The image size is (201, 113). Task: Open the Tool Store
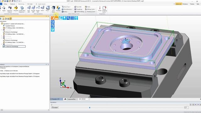[x=53, y=9]
